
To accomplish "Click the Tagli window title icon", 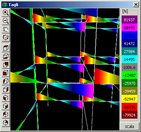I will 5,5.
